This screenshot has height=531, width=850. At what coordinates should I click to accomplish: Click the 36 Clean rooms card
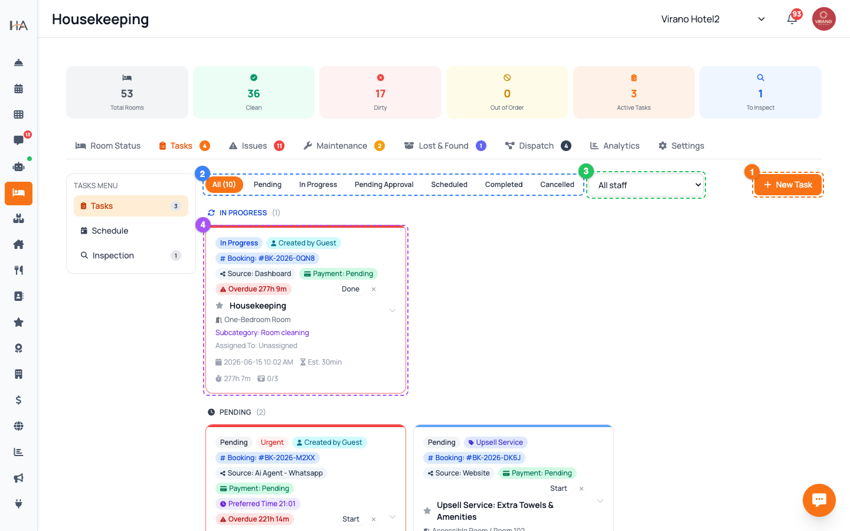pyautogui.click(x=254, y=92)
